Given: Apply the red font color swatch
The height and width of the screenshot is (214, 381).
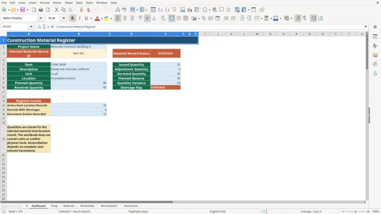Looking at the screenshot, I should tap(97, 18).
